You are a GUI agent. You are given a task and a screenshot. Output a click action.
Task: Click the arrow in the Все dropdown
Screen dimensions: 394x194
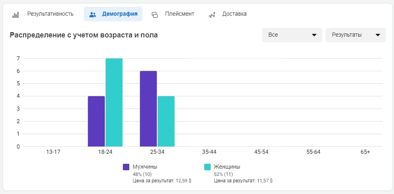(x=314, y=35)
